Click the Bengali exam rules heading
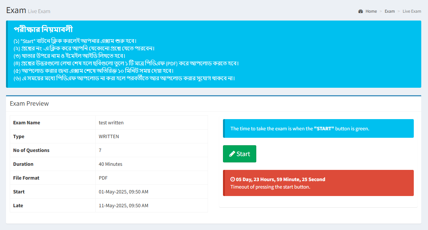The image size is (428, 230). click(43, 29)
